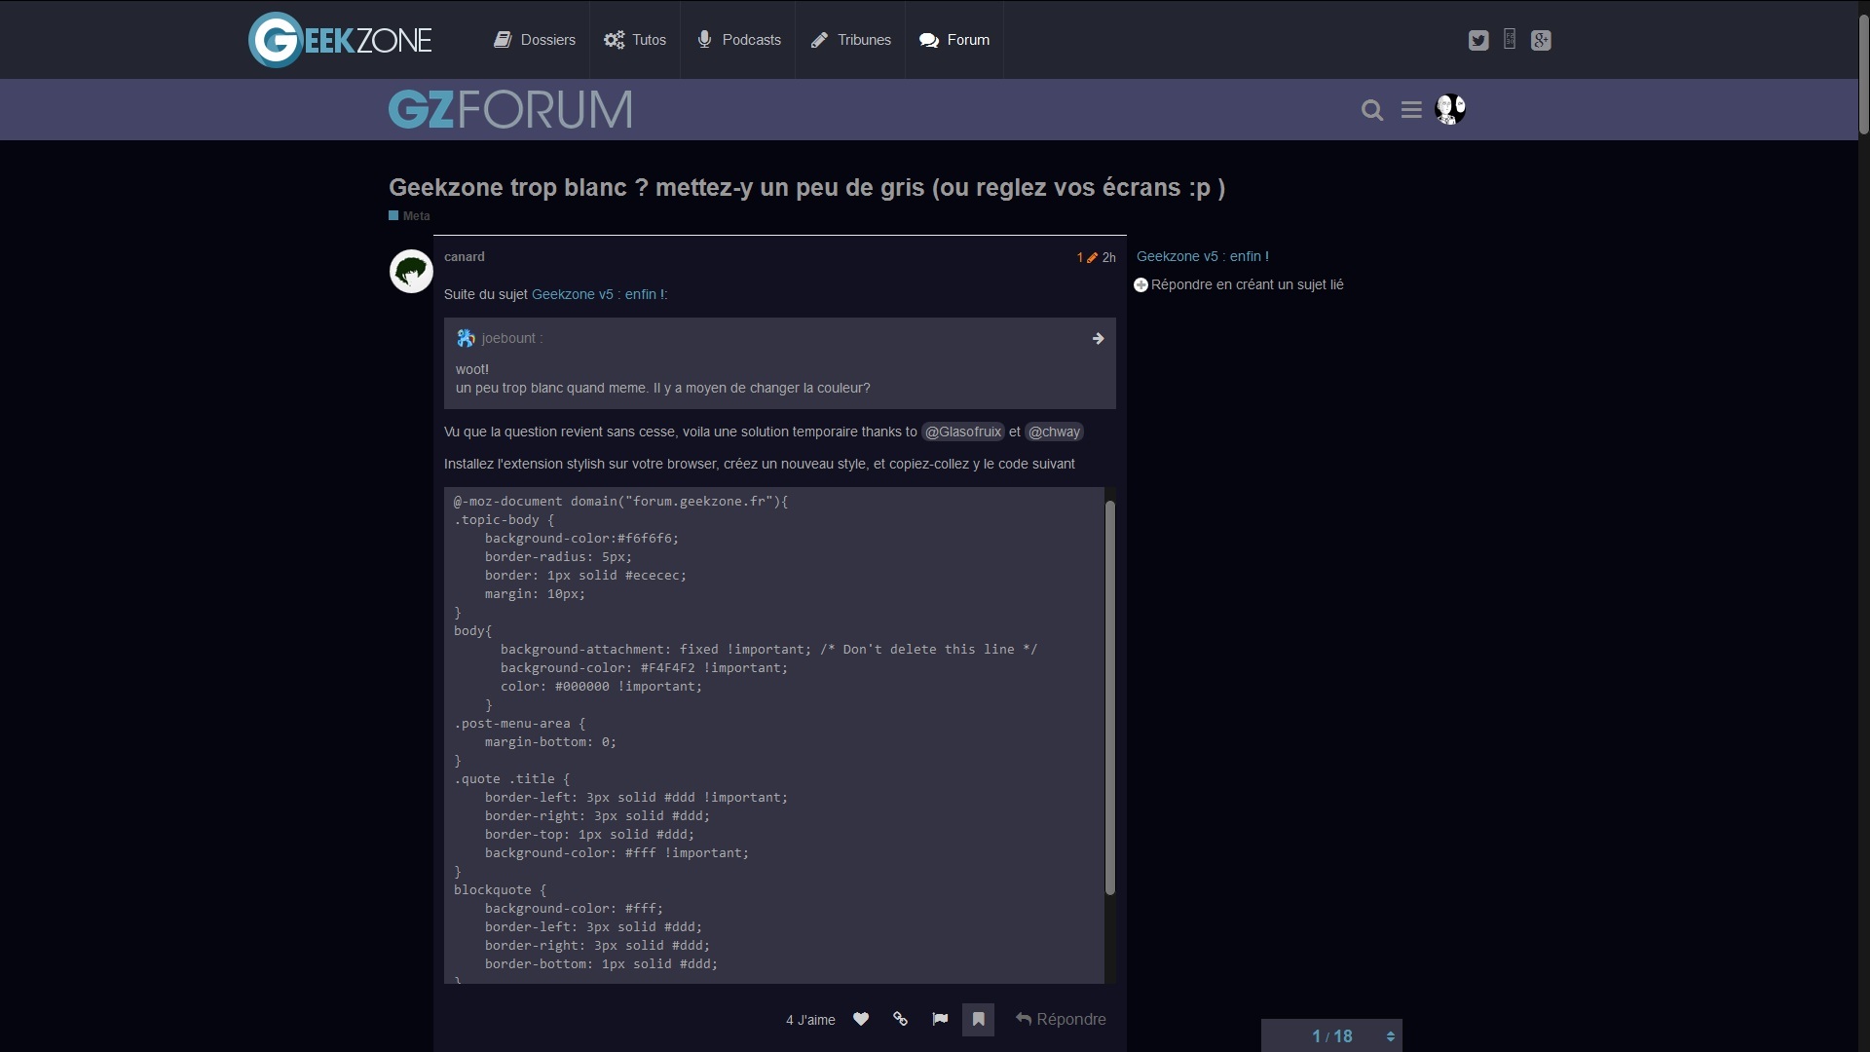Viewport: 1870px width, 1052px height.
Task: Flag this post with the flag icon
Action: pyautogui.click(x=940, y=1019)
